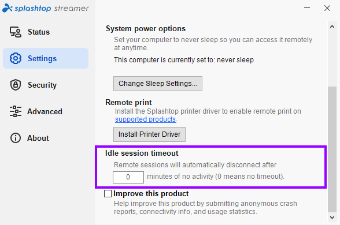
Task: Click the Settings gear icon
Action: [16, 58]
